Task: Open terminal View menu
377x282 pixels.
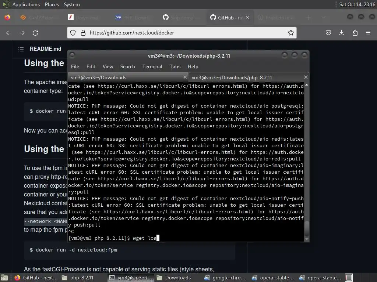Action: point(108,67)
